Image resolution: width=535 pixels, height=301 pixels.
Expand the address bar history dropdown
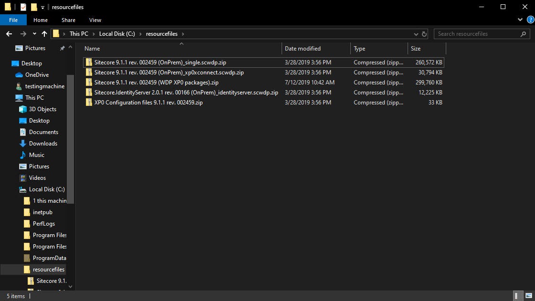(x=416, y=34)
